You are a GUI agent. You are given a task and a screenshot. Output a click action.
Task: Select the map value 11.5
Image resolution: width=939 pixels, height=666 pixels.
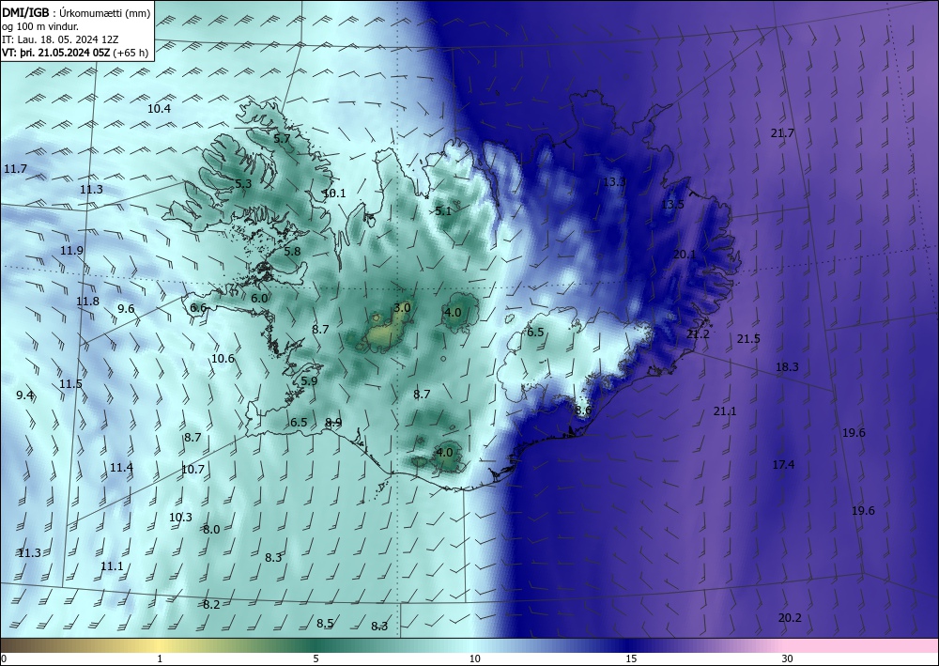[x=70, y=384]
